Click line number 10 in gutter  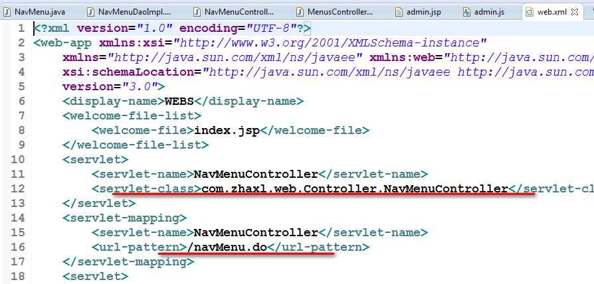tap(17, 159)
